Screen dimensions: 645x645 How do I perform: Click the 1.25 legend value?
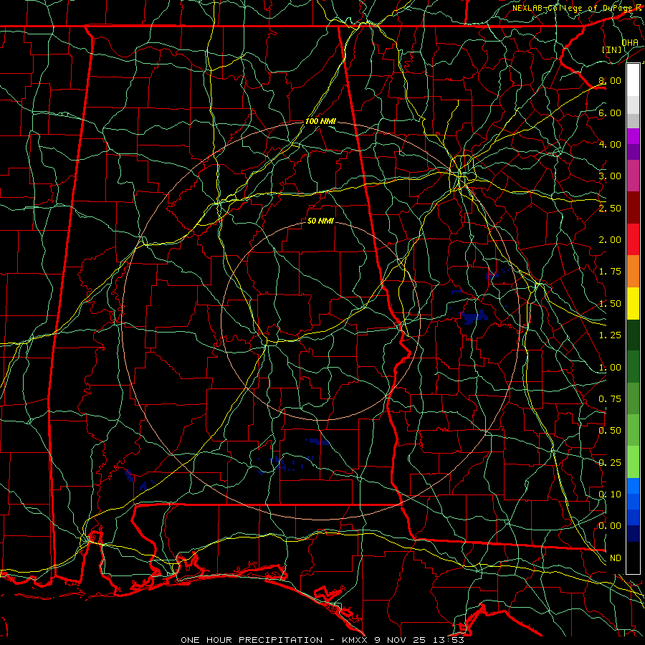tap(610, 335)
